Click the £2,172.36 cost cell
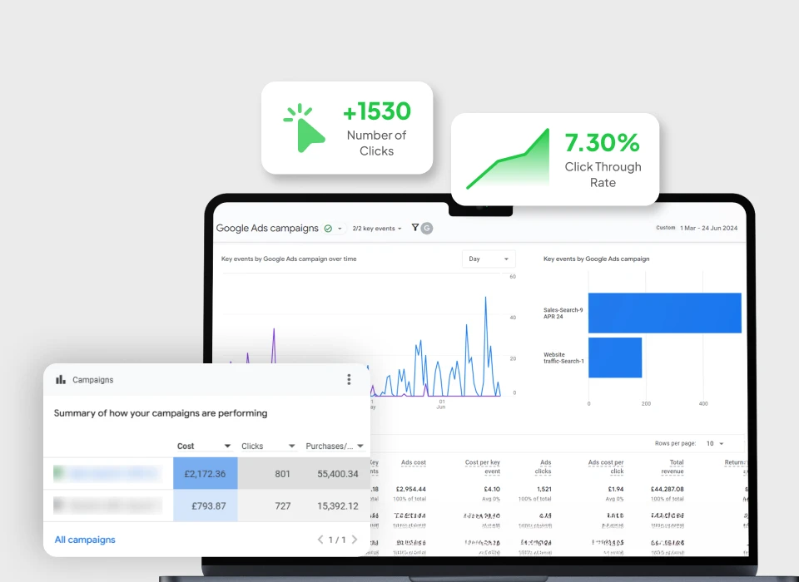The width and height of the screenshot is (799, 582). [x=206, y=474]
